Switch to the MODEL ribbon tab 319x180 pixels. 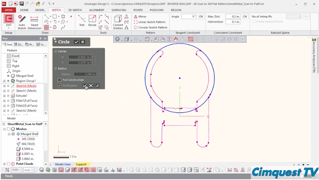40,10
